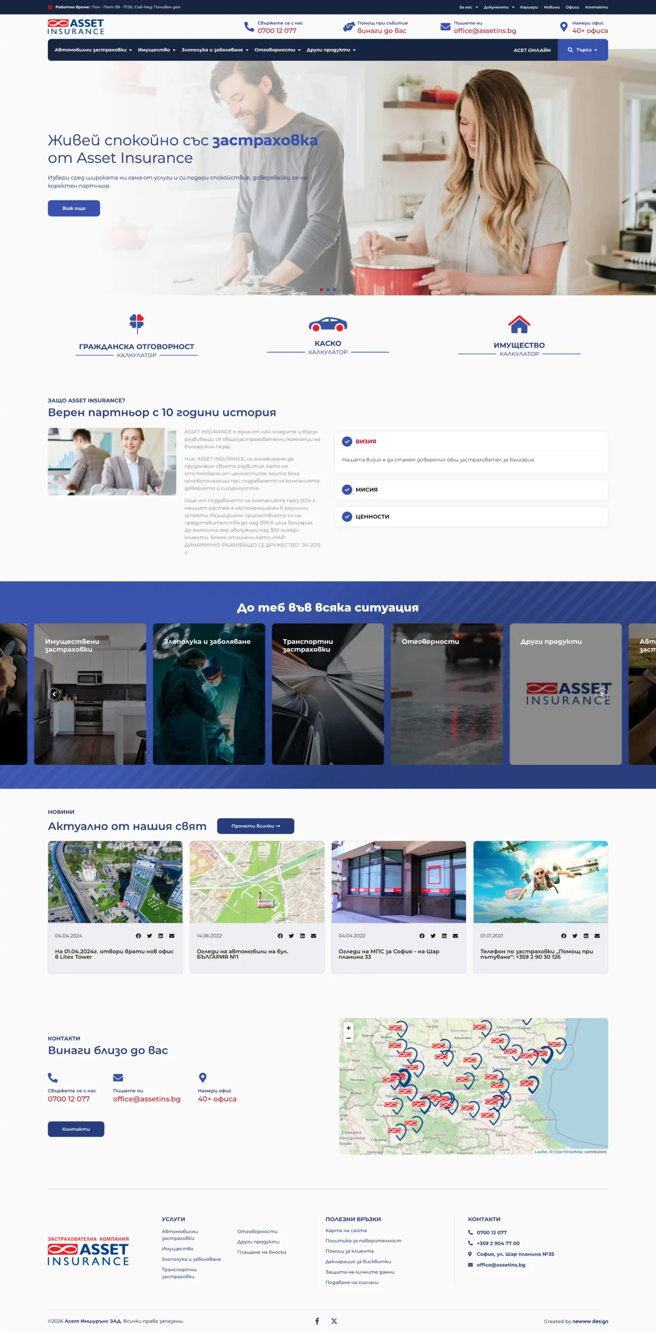This screenshot has width=656, height=1332.
Task: Click the carousel previous arrow
Action: point(54,694)
